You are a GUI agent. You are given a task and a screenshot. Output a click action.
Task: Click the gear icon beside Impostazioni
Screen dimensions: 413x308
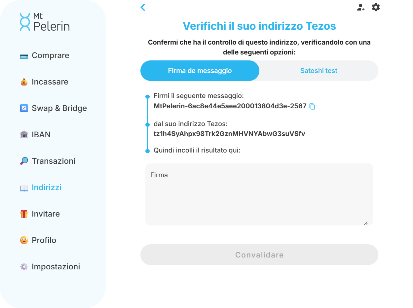pyautogui.click(x=24, y=267)
